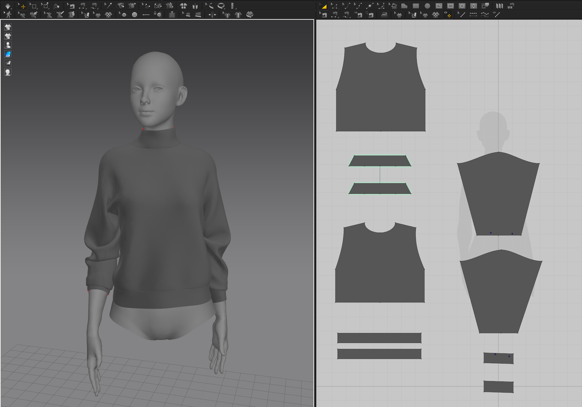Select the 2D Edit Sewing machine tool
Screen dimensions: 582x407
[x=323, y=15]
